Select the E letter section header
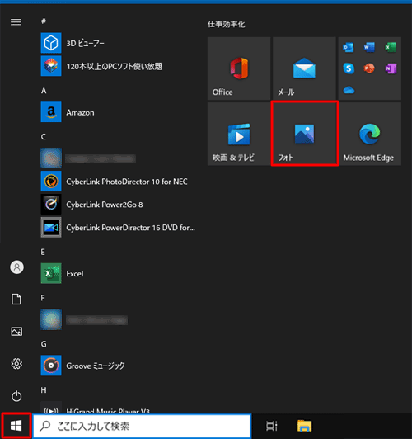The width and height of the screenshot is (412, 439). pyautogui.click(x=43, y=252)
